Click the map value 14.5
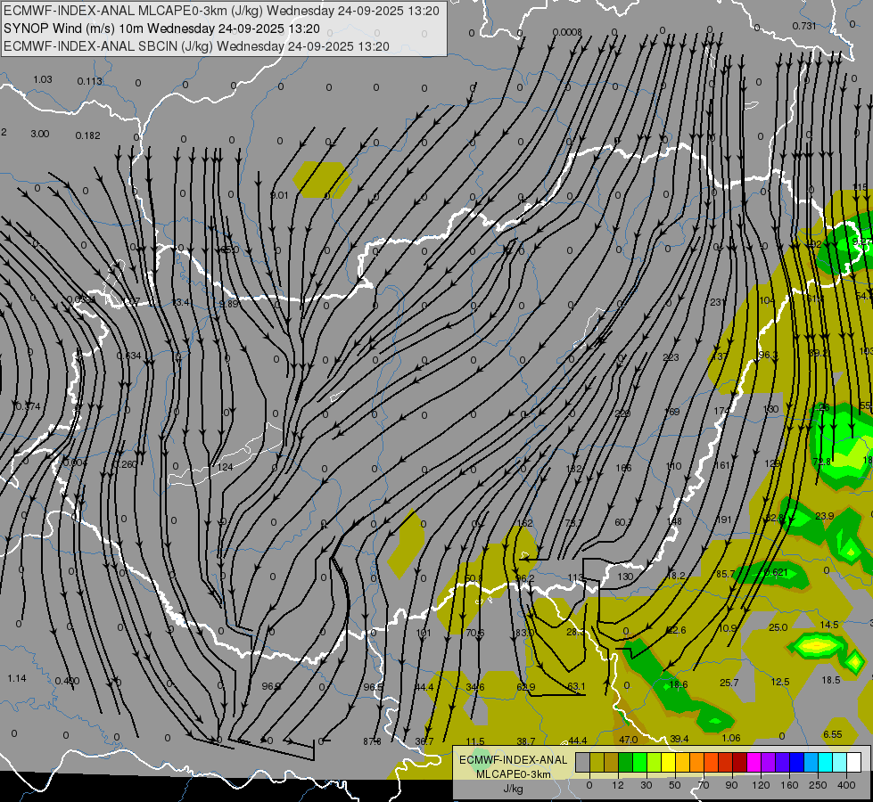873x802 pixels. click(829, 625)
